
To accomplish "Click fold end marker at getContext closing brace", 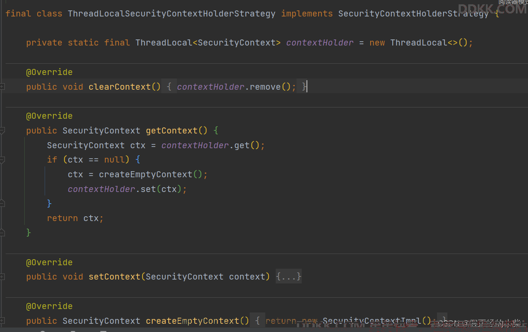I will click(2, 233).
